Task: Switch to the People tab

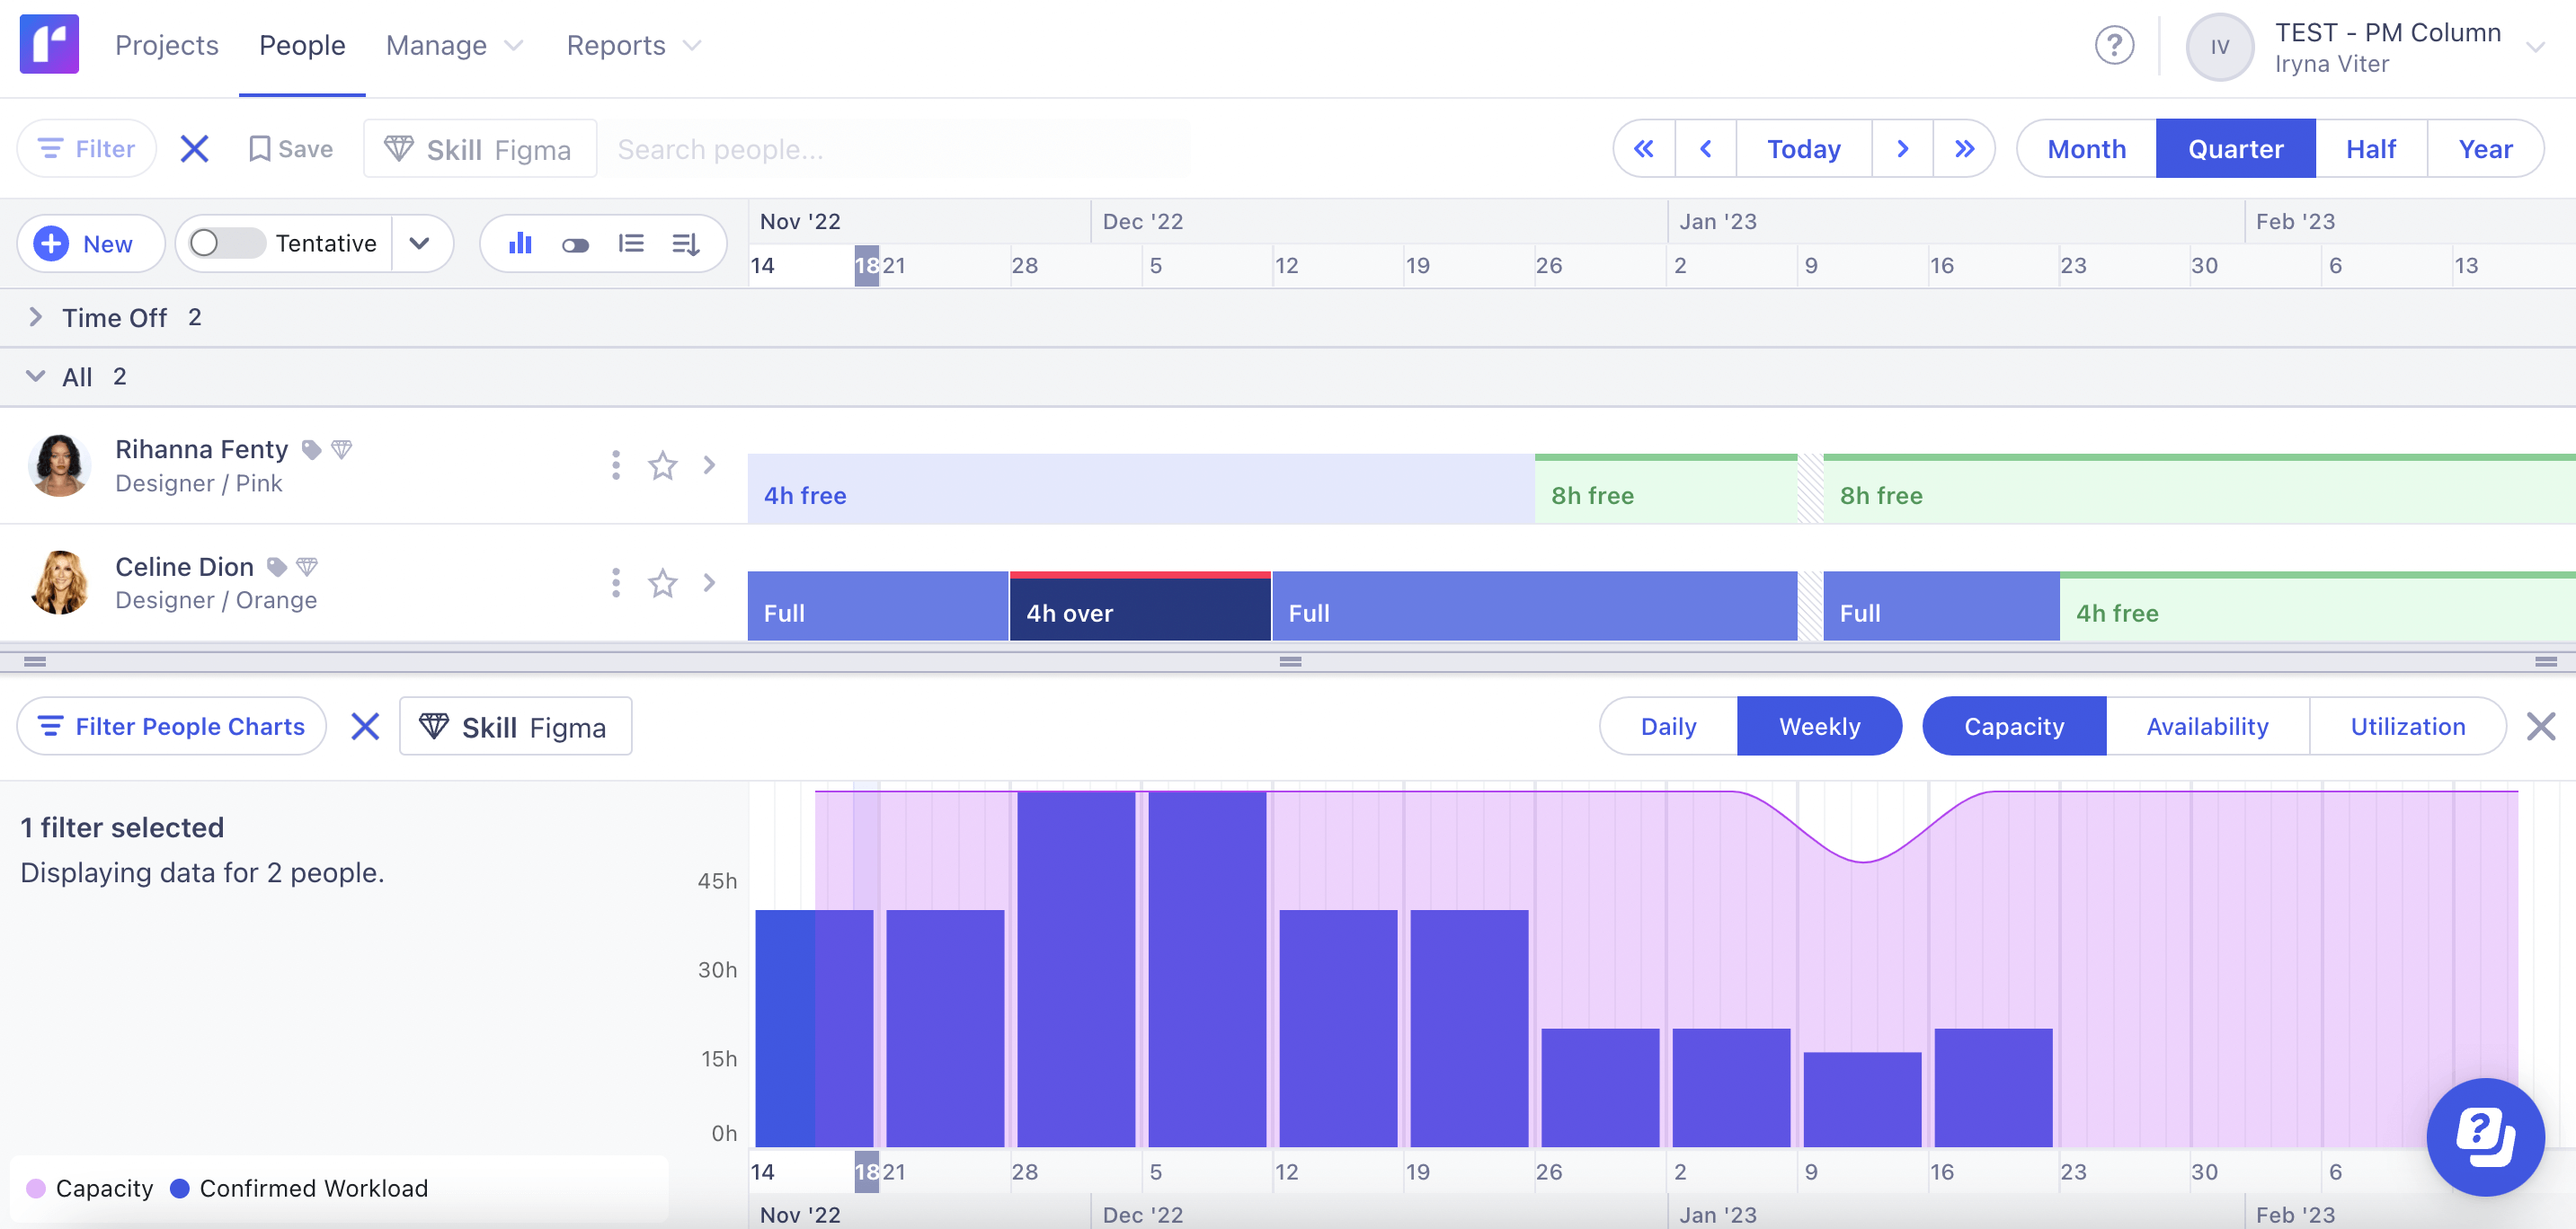Action: [x=301, y=45]
